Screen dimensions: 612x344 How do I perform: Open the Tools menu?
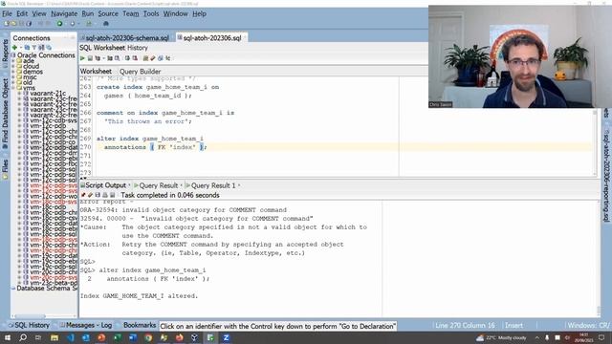click(x=151, y=13)
